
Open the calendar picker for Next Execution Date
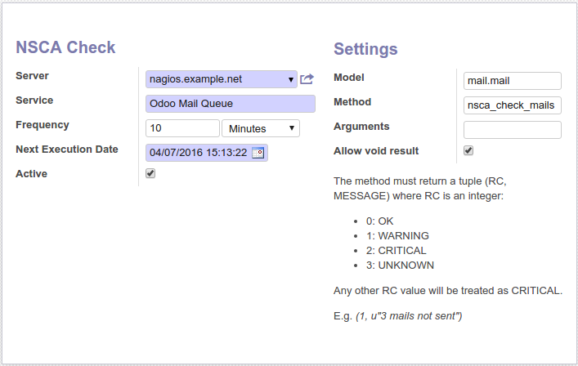(258, 153)
